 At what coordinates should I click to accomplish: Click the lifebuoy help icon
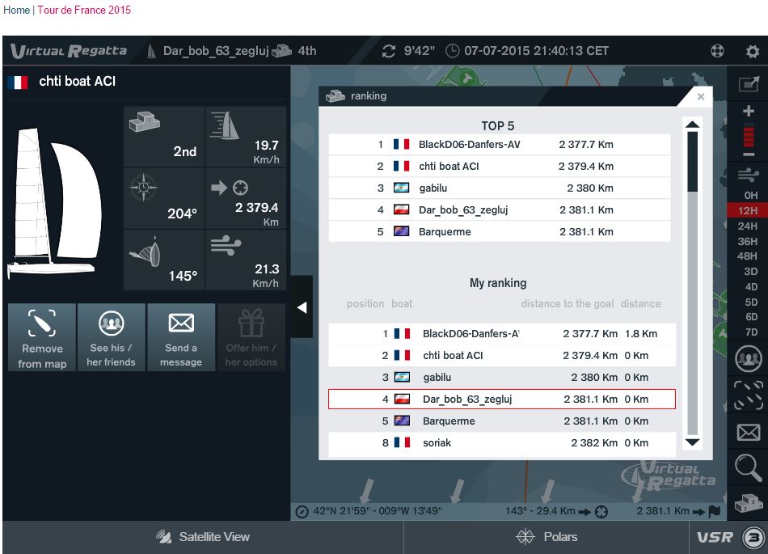click(718, 51)
